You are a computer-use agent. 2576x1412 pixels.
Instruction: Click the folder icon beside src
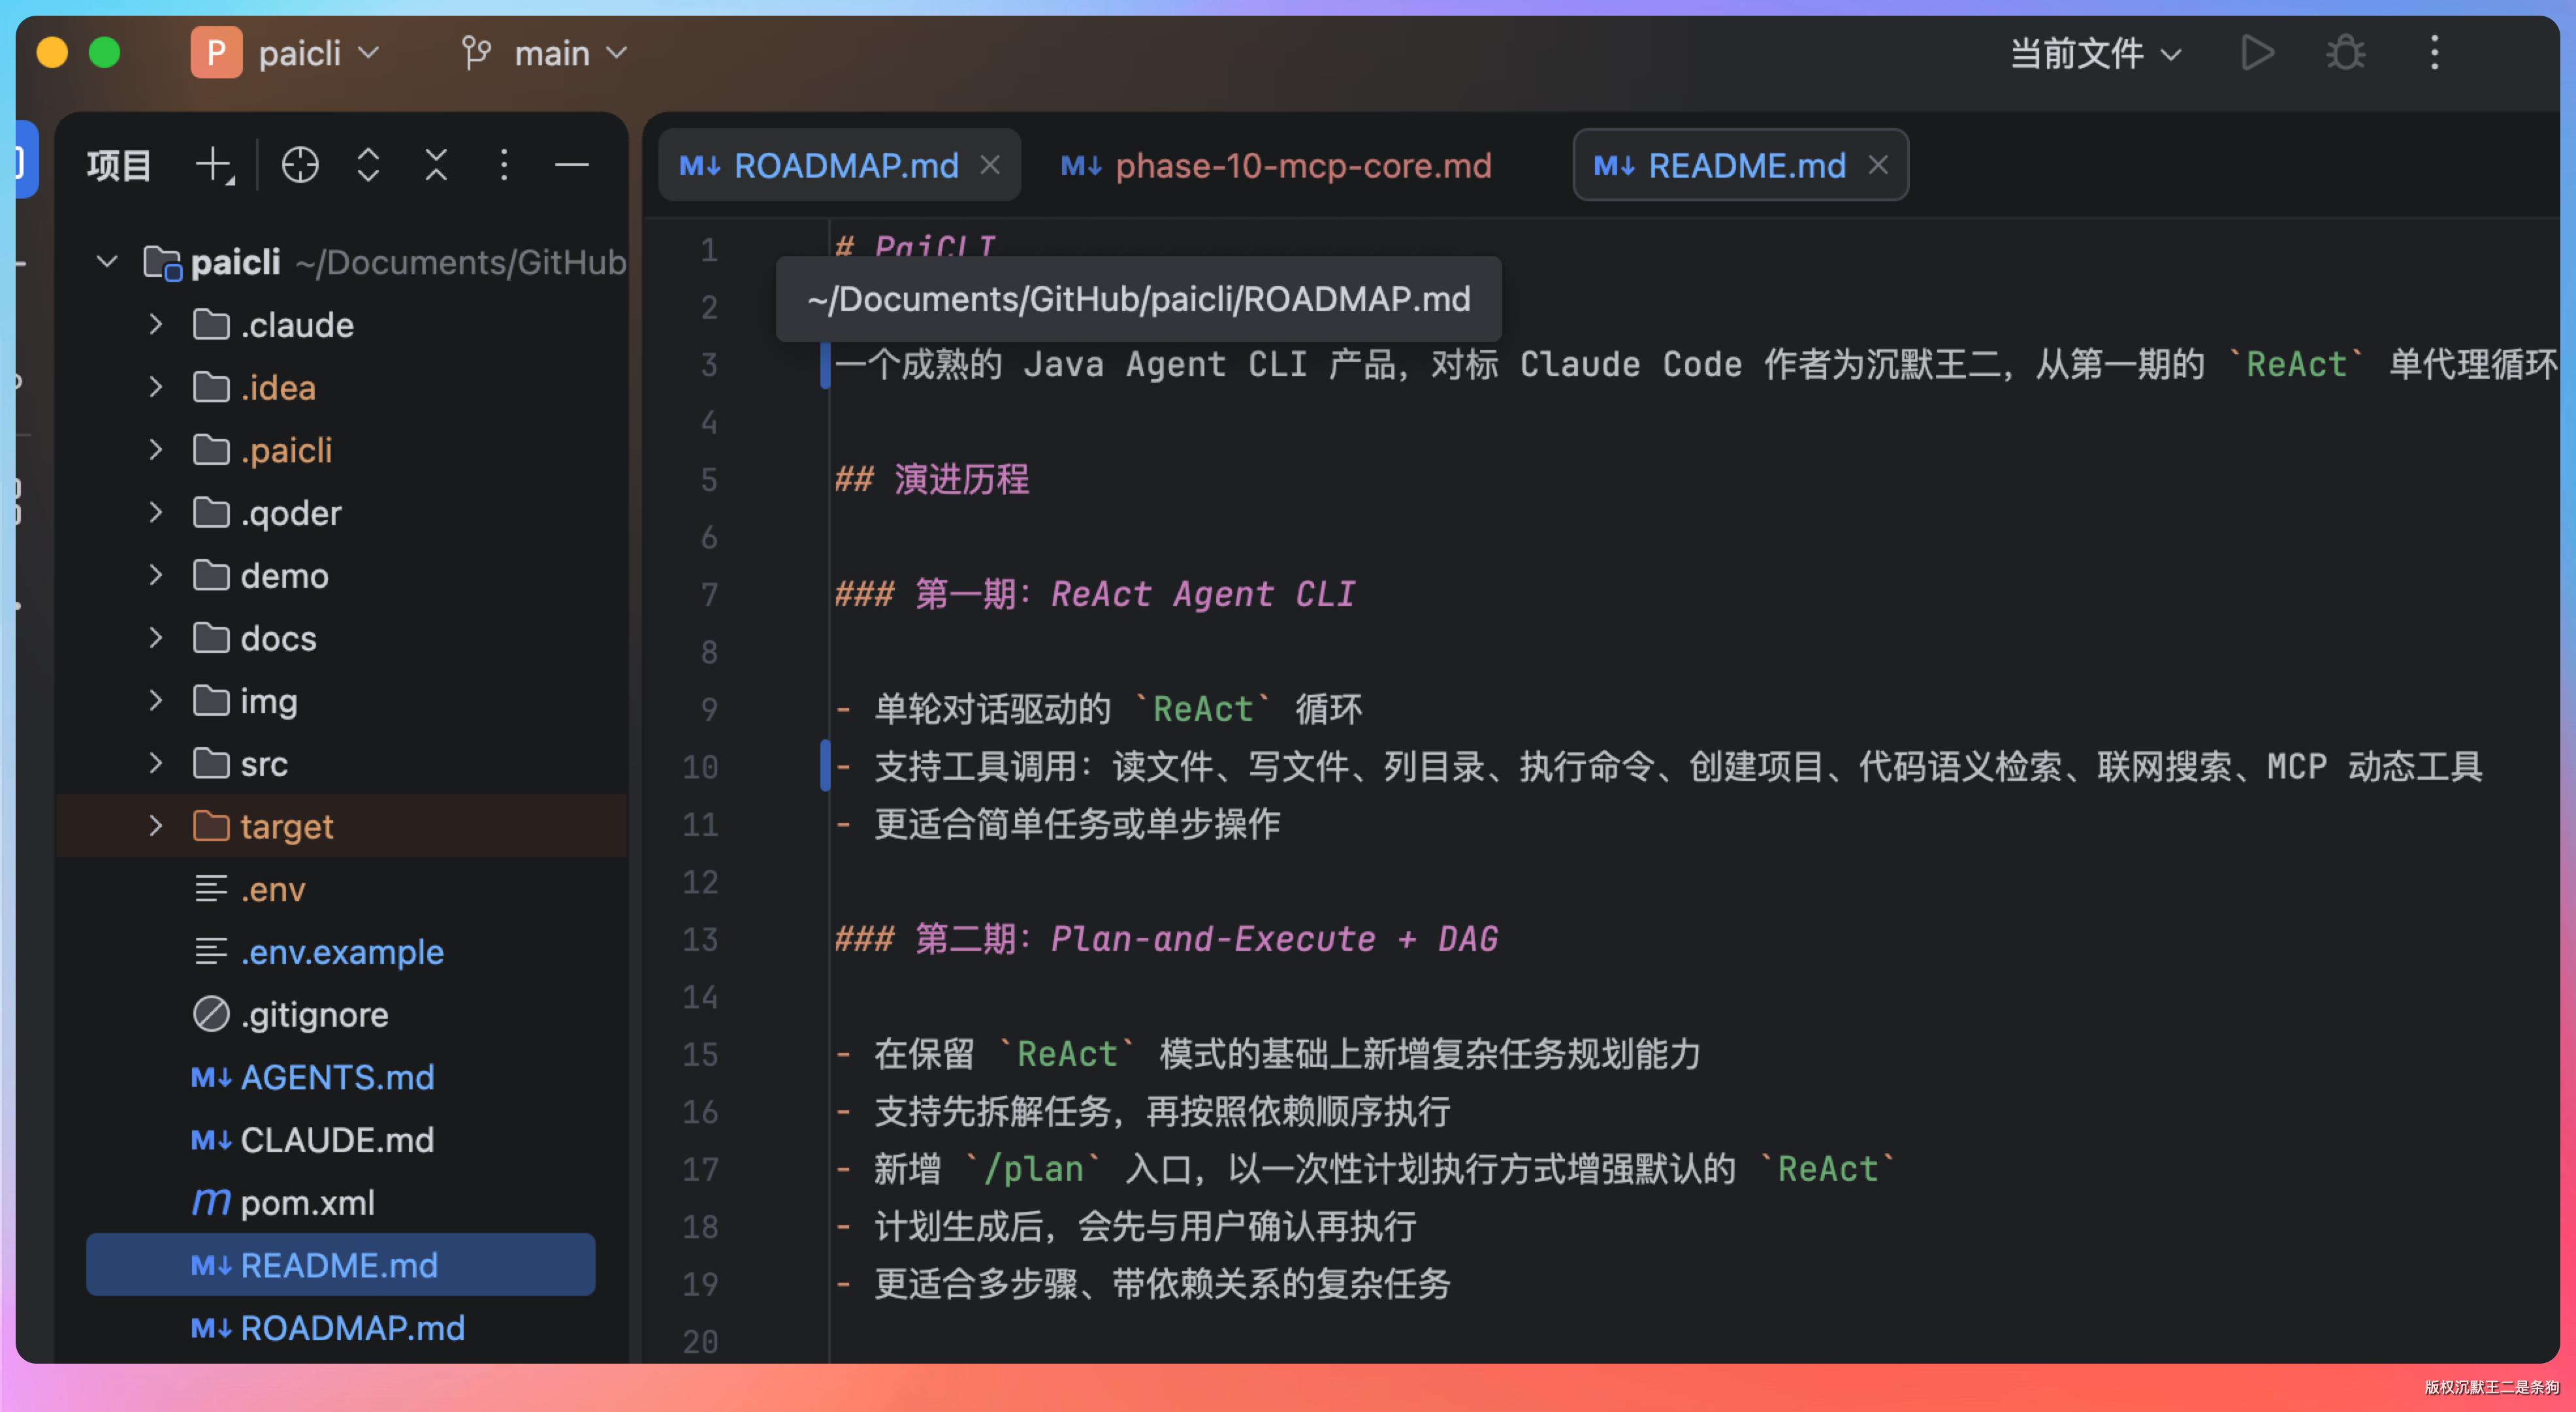[x=211, y=763]
